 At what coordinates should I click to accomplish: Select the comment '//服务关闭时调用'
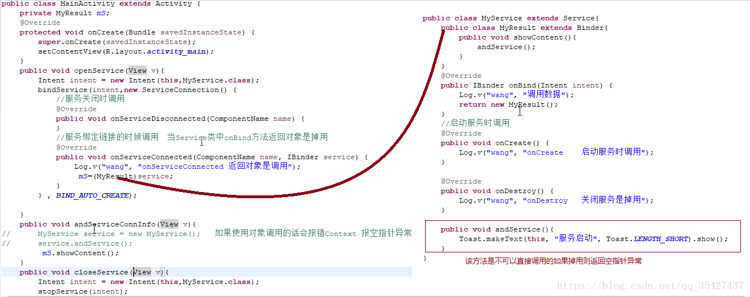(90, 99)
